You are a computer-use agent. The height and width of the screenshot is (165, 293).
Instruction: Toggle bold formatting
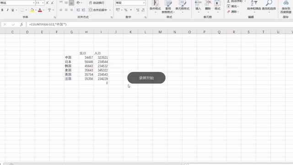pos(2,10)
